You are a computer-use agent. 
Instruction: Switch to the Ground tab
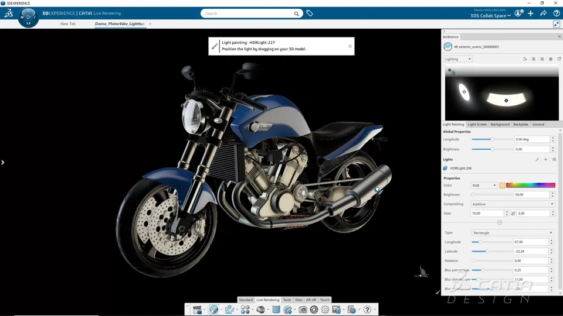coord(538,124)
